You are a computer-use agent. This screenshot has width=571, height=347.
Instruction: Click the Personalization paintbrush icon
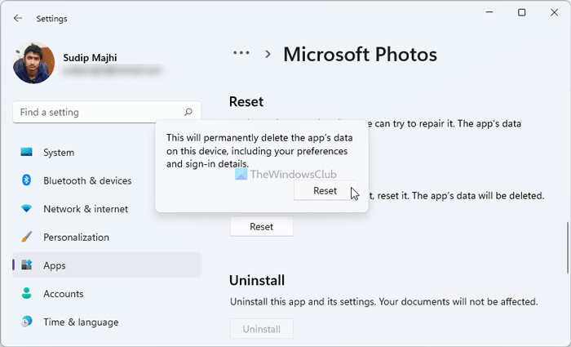click(x=27, y=238)
